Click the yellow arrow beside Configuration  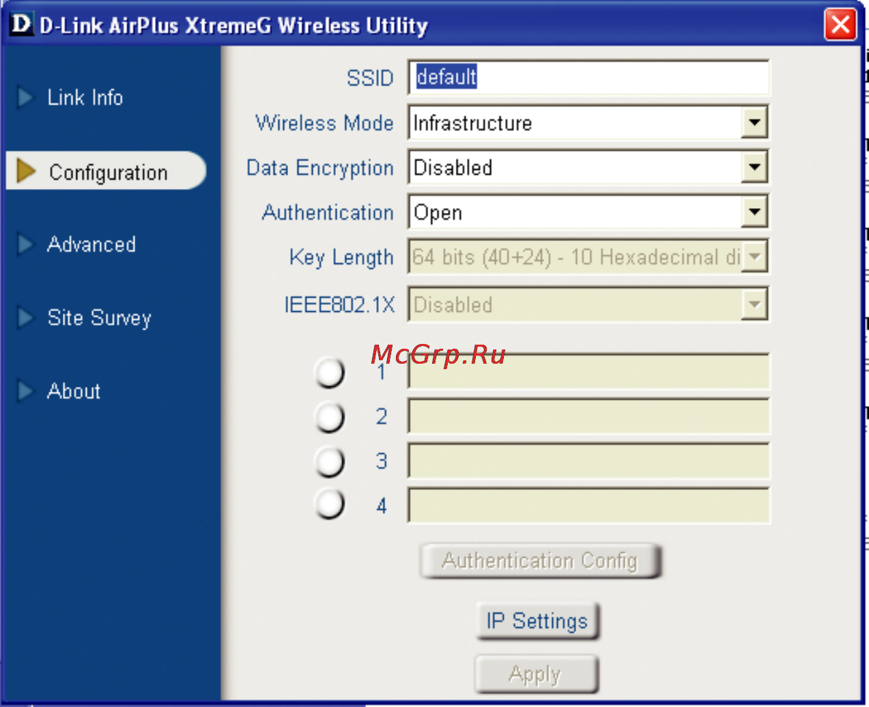(x=26, y=171)
